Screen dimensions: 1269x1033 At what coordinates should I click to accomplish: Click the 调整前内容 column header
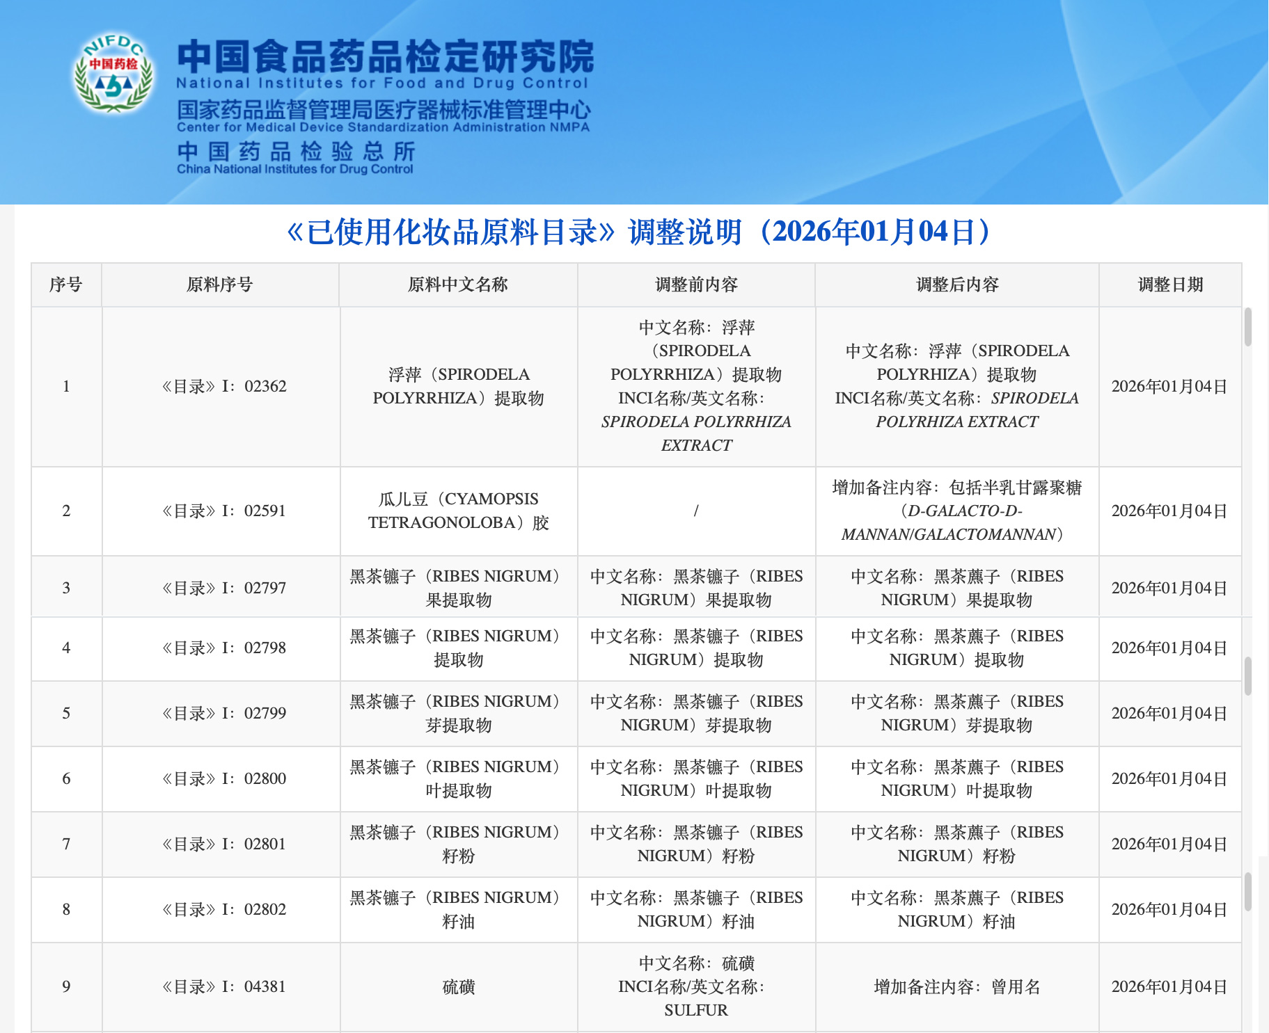[x=695, y=285]
